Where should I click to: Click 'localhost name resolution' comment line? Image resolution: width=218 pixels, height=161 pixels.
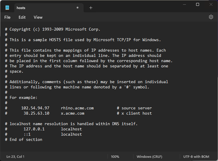71,124
